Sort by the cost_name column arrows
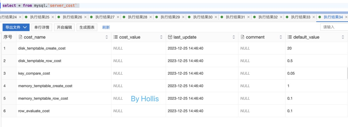Viewport: 348px width, 127px height. (106, 37)
